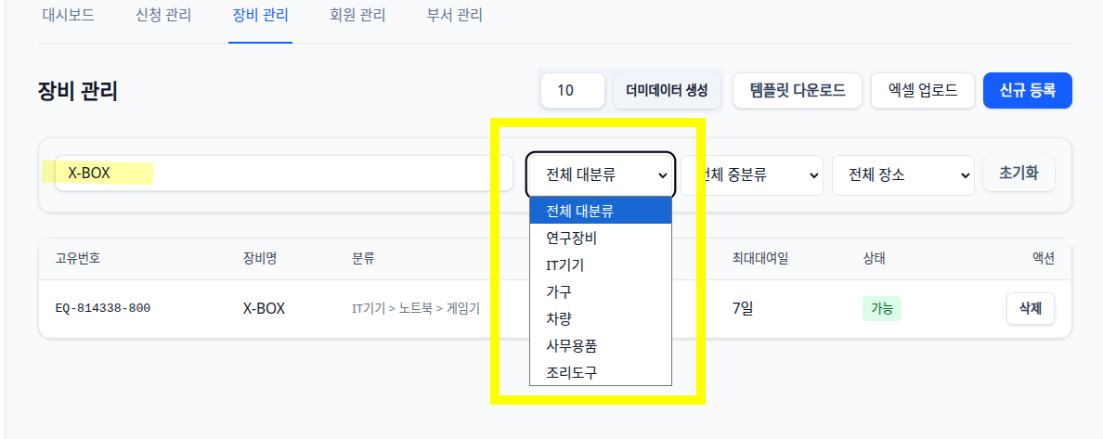1103x439 pixels.
Task: Click the search field containing X-BOX
Action: 274,173
